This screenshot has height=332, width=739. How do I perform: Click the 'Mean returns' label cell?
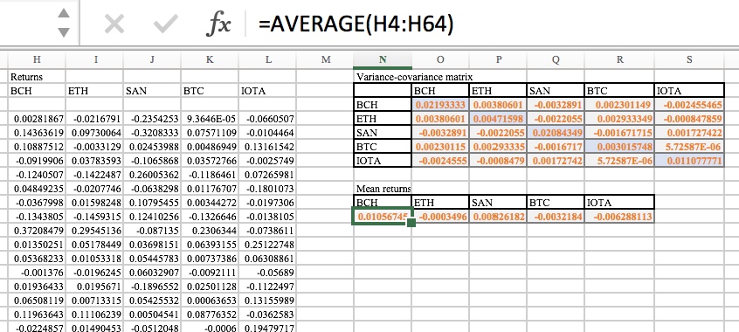pyautogui.click(x=383, y=189)
